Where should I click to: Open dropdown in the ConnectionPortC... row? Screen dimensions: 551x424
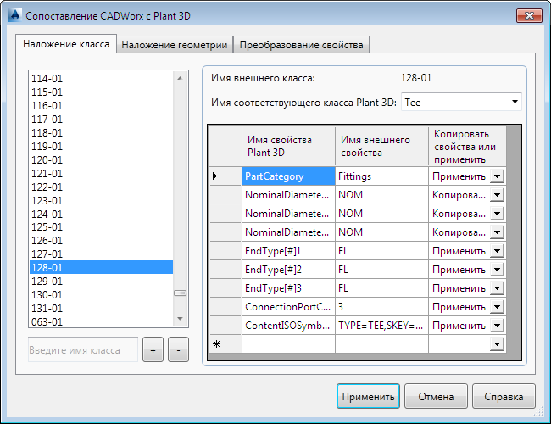pyautogui.click(x=498, y=307)
